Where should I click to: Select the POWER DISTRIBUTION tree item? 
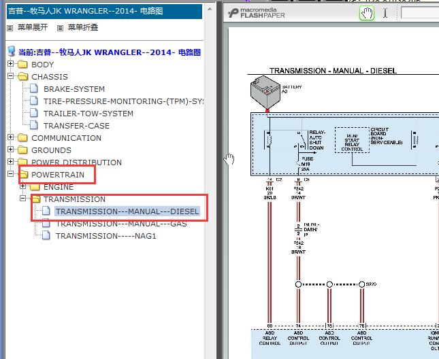pos(76,163)
